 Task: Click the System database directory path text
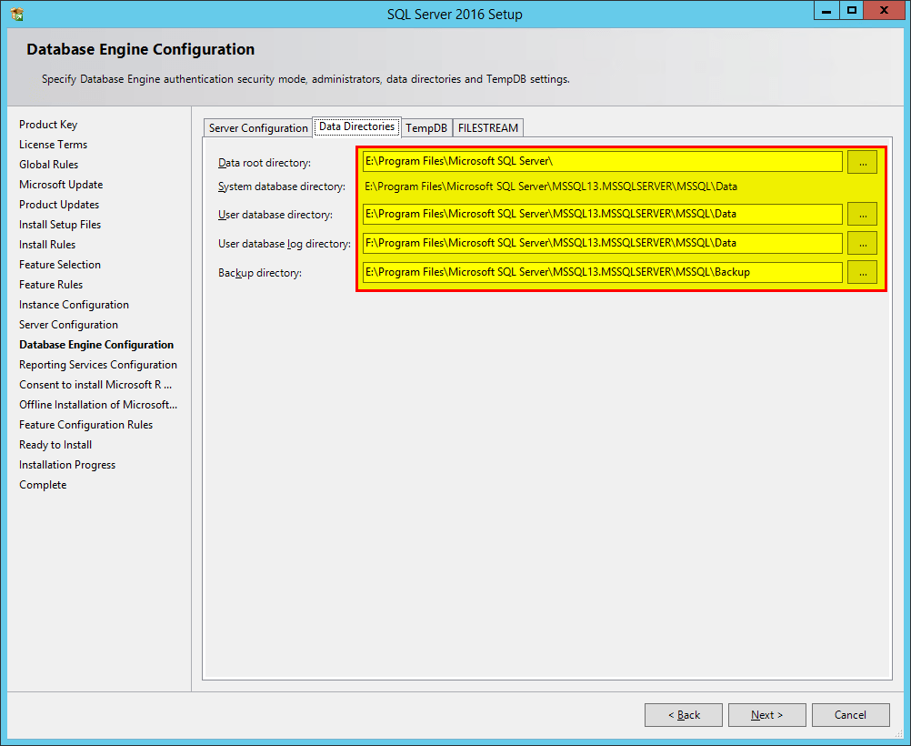pyautogui.click(x=551, y=186)
